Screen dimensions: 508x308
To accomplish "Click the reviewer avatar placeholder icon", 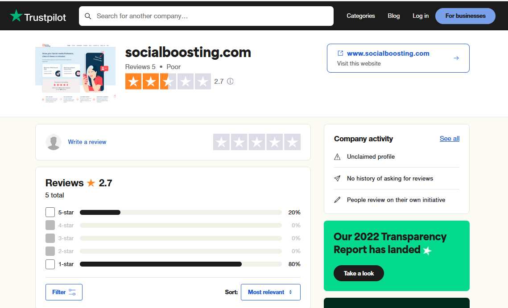I will click(54, 142).
